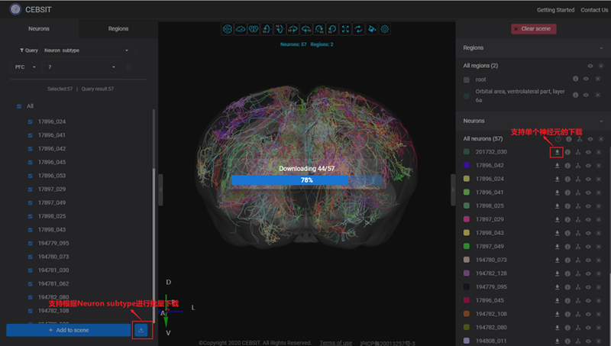Click color swatch of neuron 17898_025
This screenshot has width=611, height=346.
tap(466, 205)
